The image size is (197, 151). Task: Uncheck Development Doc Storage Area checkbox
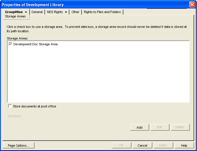(x=10, y=44)
